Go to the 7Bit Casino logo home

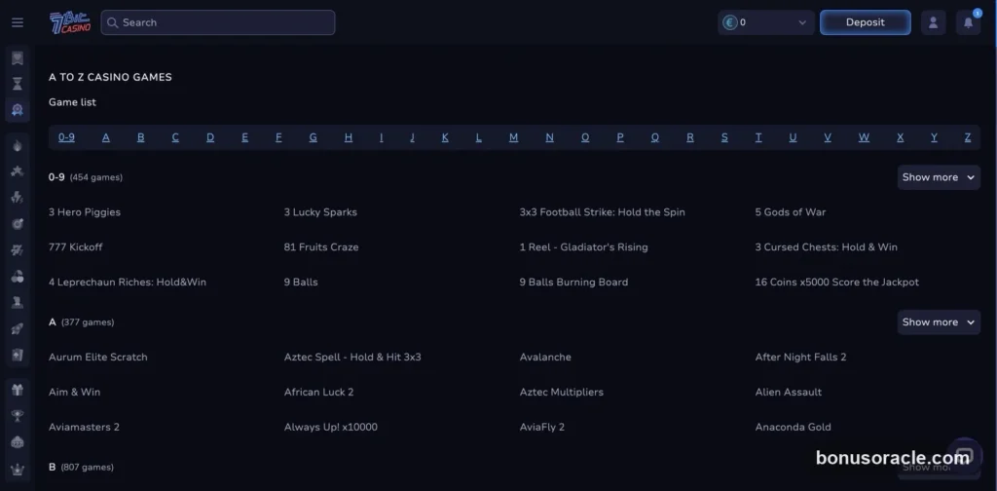[x=70, y=22]
